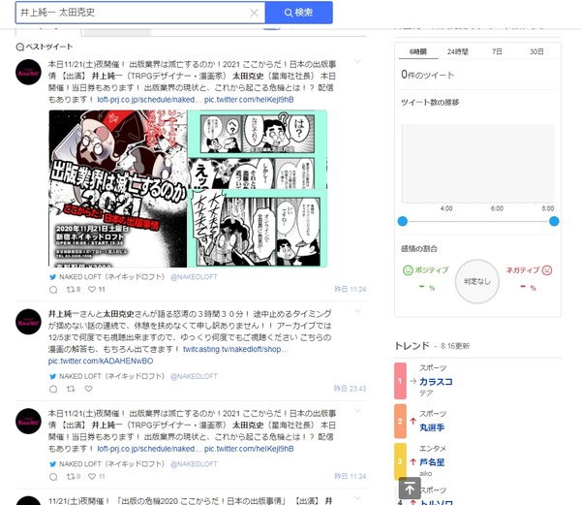Reply to the first tweet

[x=53, y=290]
